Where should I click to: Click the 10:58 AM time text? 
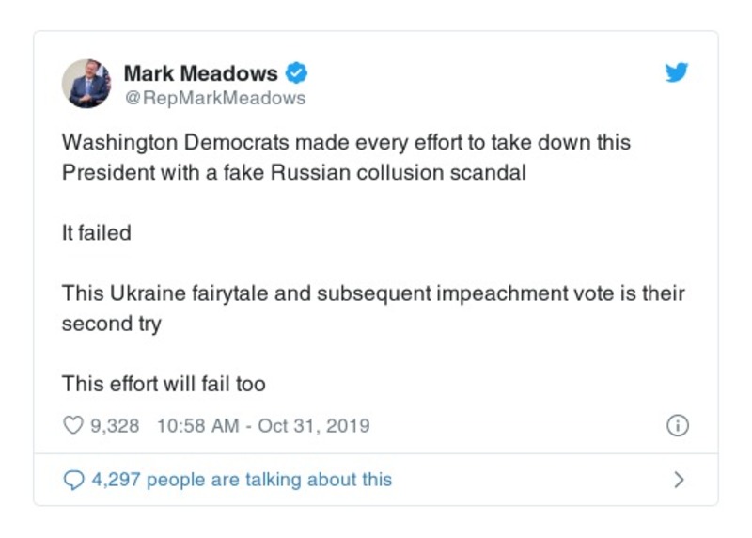pyautogui.click(x=197, y=425)
